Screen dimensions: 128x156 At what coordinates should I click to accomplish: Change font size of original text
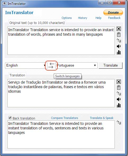tap(119, 40)
